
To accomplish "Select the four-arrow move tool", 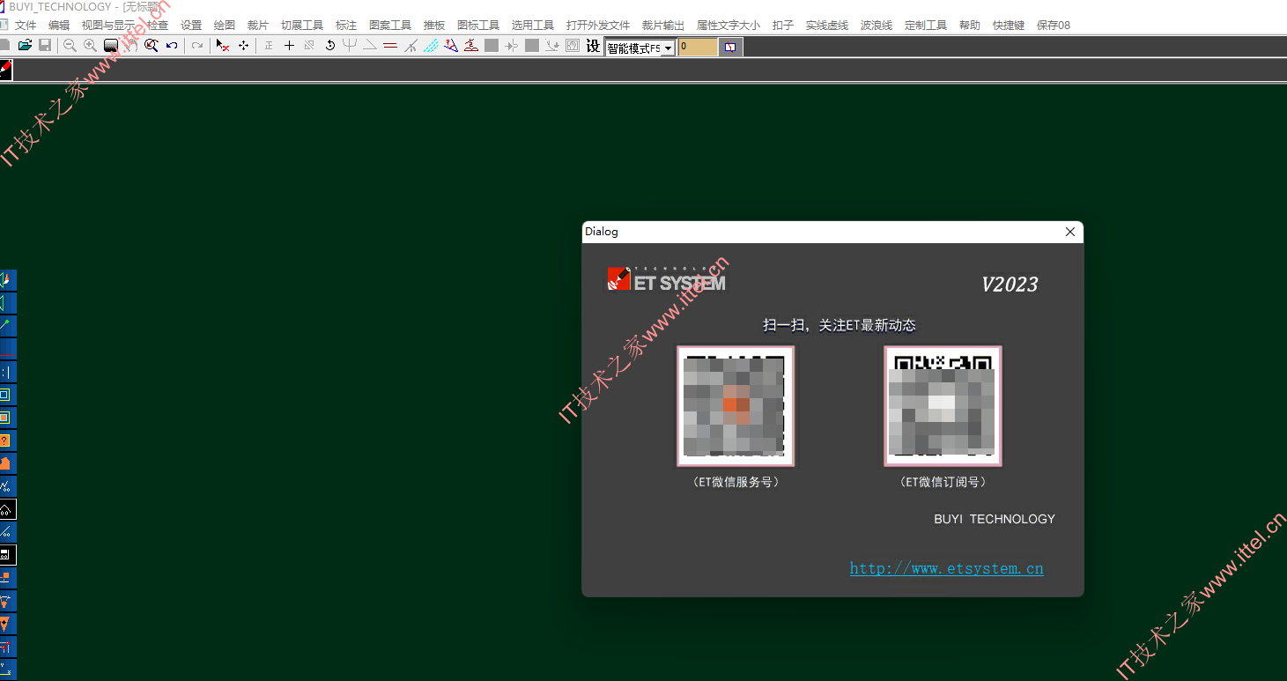I will tap(243, 46).
